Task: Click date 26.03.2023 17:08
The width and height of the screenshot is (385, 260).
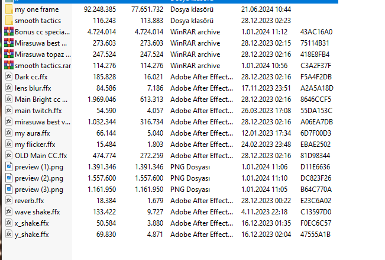Action: pos(266,111)
